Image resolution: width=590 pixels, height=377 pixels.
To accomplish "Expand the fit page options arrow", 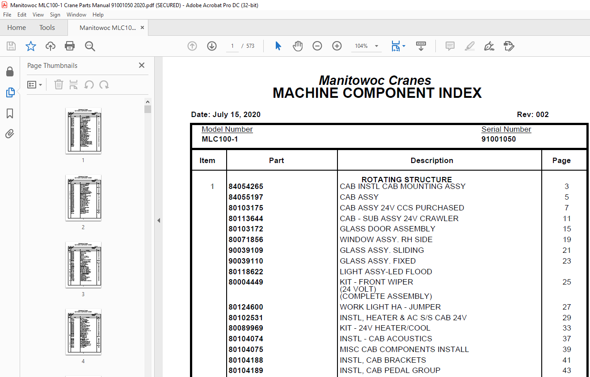I will click(404, 46).
